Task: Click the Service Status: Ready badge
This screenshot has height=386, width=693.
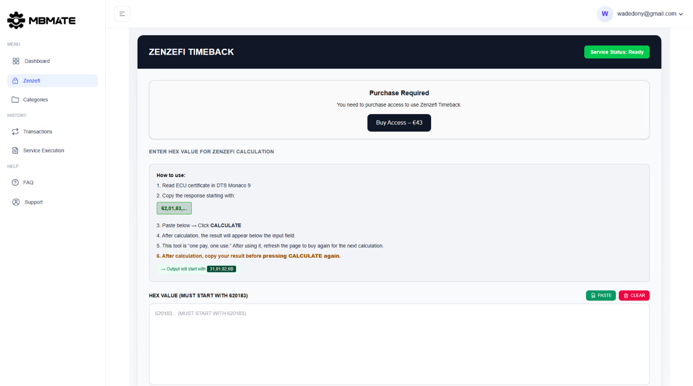Action: 617,51
